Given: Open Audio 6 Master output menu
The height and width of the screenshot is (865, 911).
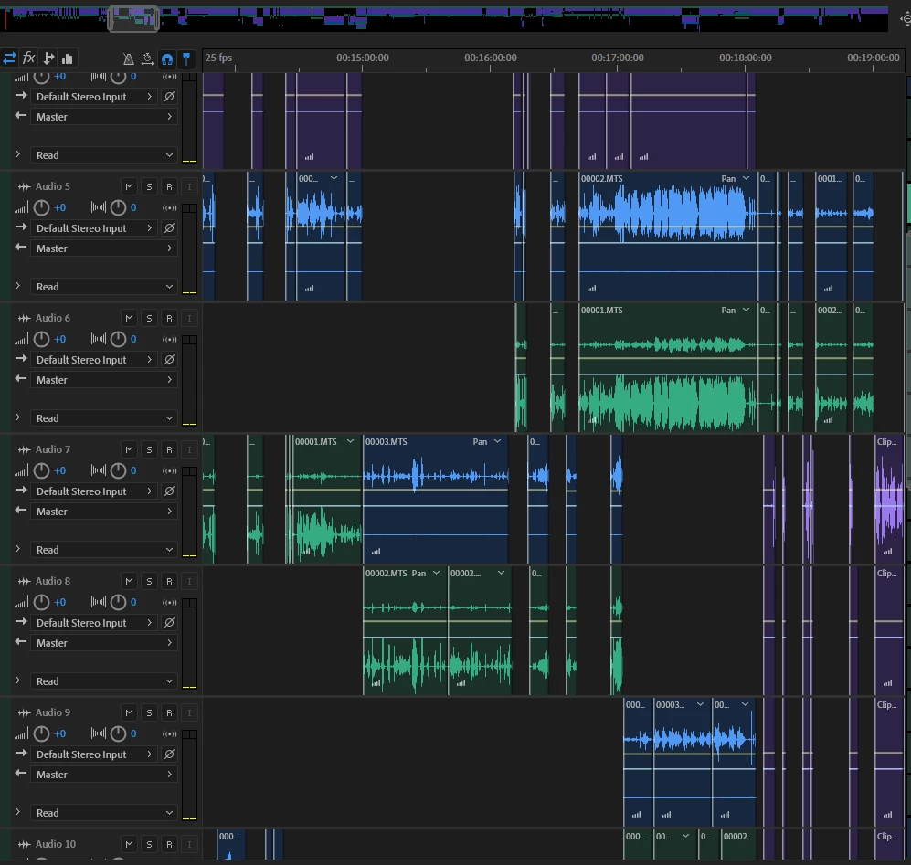Looking at the screenshot, I should [x=104, y=380].
